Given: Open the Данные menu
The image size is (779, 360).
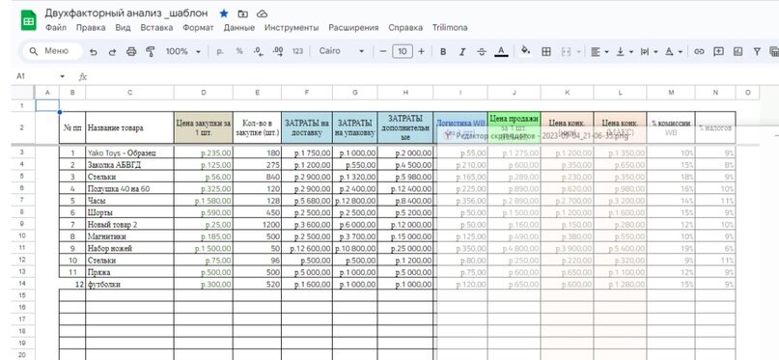Looking at the screenshot, I should coord(239,28).
